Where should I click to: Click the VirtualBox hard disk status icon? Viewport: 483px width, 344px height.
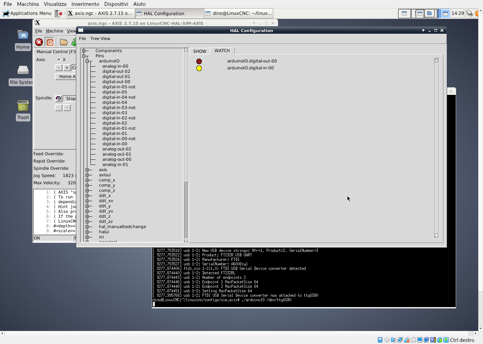tap(380, 340)
